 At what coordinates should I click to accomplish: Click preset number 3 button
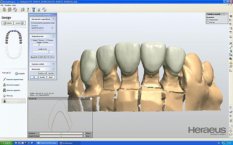(x=44, y=57)
